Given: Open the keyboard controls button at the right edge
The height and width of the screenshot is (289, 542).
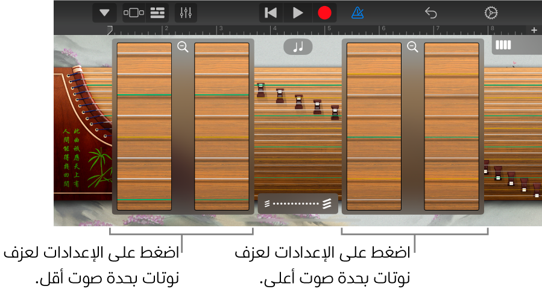Looking at the screenshot, I should coord(503,45).
